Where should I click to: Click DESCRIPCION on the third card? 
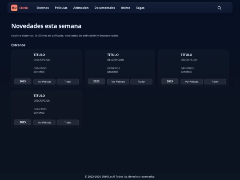pos(189,60)
